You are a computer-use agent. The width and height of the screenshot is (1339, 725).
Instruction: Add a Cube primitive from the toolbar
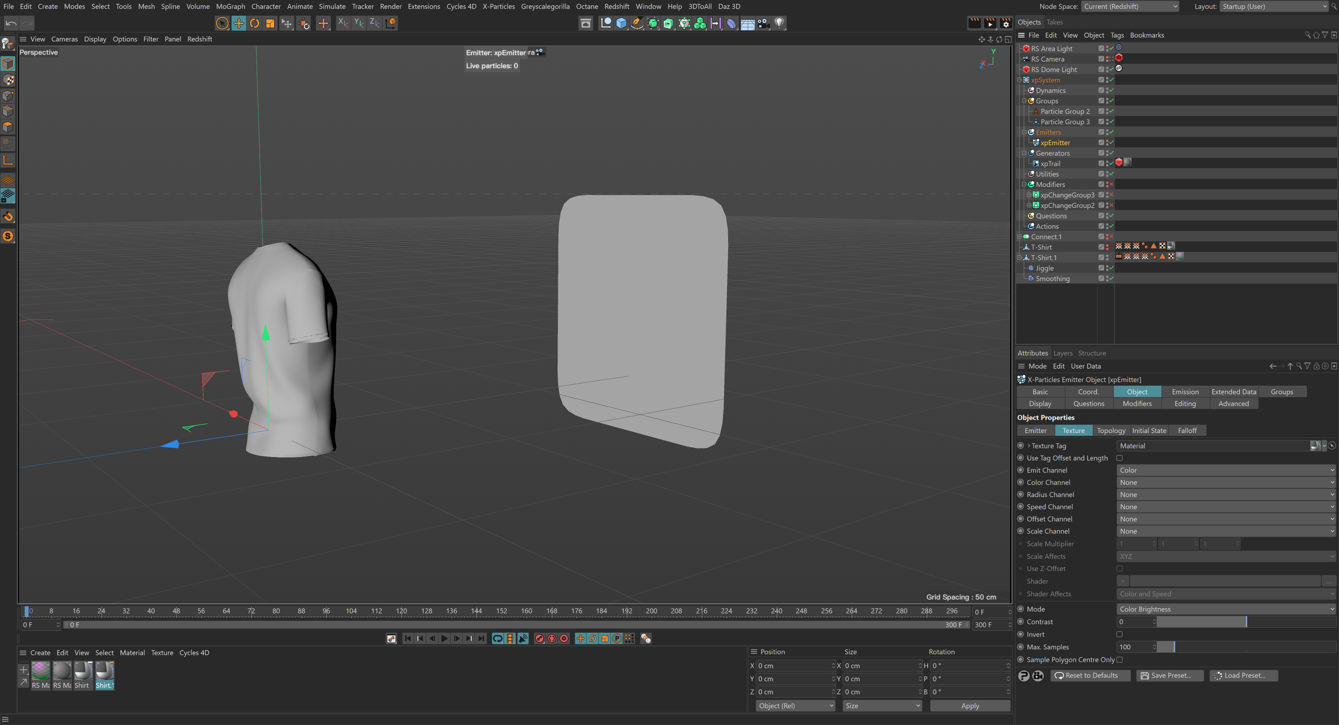tap(621, 23)
